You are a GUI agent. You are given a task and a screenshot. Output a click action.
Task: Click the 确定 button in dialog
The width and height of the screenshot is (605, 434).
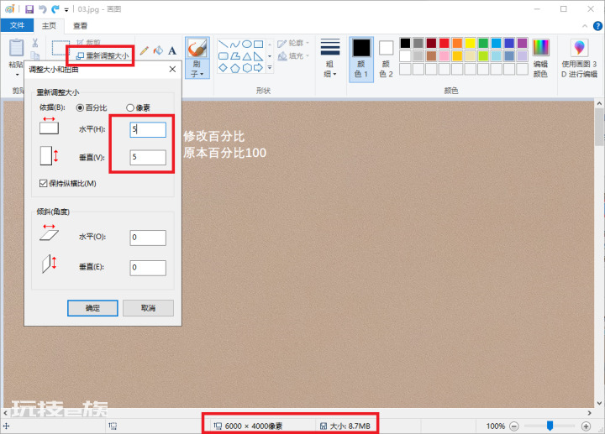pos(92,308)
